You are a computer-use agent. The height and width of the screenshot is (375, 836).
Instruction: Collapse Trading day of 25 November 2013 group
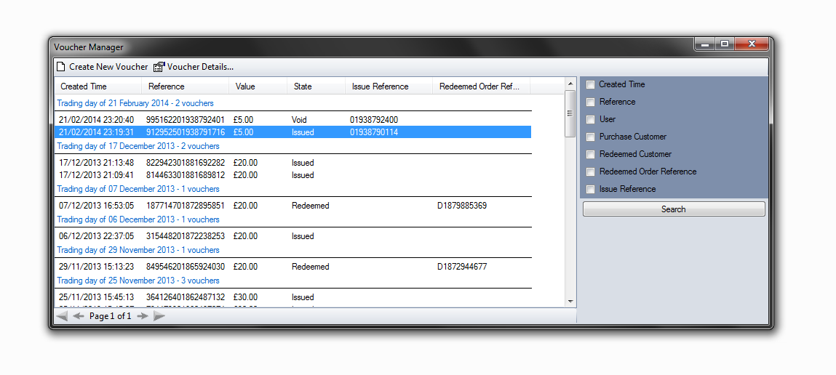138,281
